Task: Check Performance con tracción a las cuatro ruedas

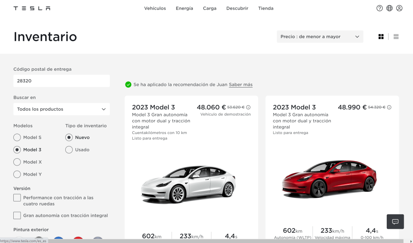Action: click(17, 198)
